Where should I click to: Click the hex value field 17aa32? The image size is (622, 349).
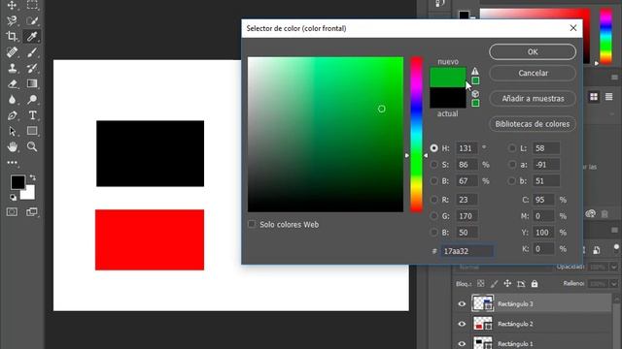click(x=467, y=251)
